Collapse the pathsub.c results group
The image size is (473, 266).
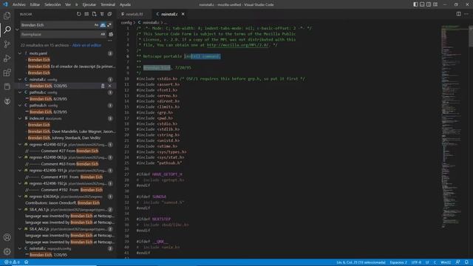tap(20, 92)
